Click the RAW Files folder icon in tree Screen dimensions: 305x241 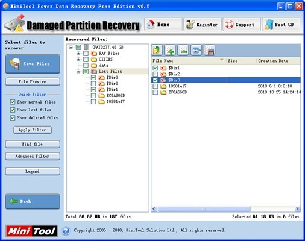coord(94,54)
